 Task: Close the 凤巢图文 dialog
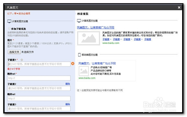pos(179,7)
